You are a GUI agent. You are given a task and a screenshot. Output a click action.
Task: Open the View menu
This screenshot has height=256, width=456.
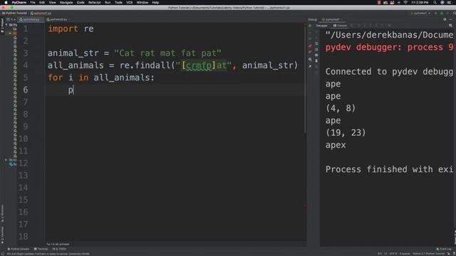pos(52,2)
